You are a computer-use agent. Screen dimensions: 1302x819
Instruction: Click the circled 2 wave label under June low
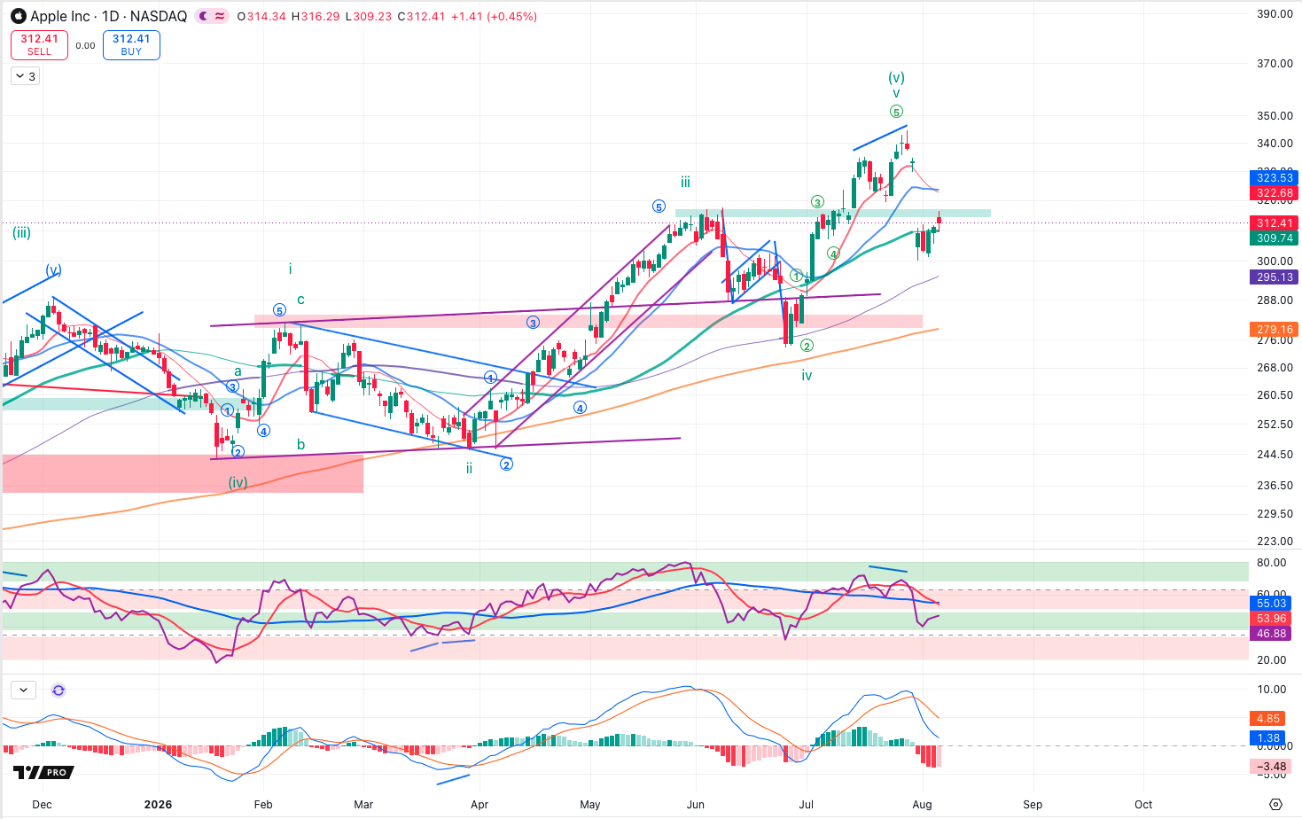[x=807, y=346]
